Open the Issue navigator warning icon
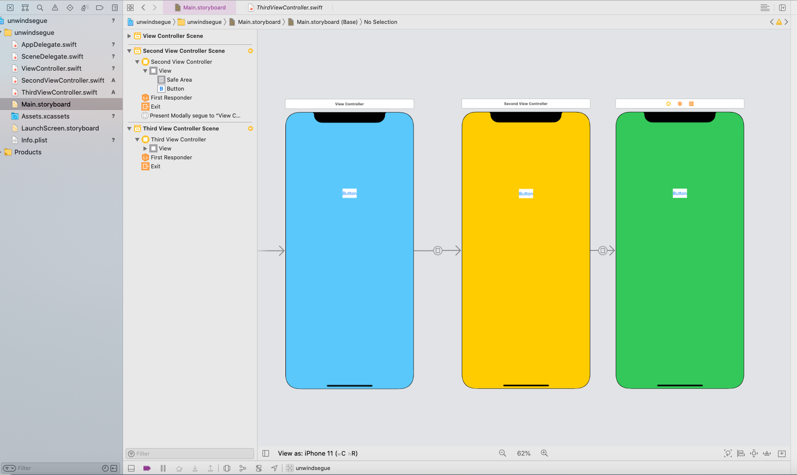Viewport: 797px width, 475px height. click(x=55, y=7)
